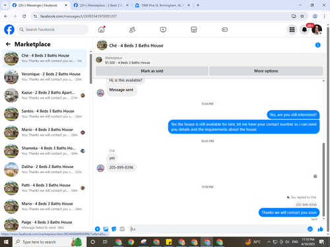Click the Aa message input field
The image size is (330, 247).
[218, 229]
